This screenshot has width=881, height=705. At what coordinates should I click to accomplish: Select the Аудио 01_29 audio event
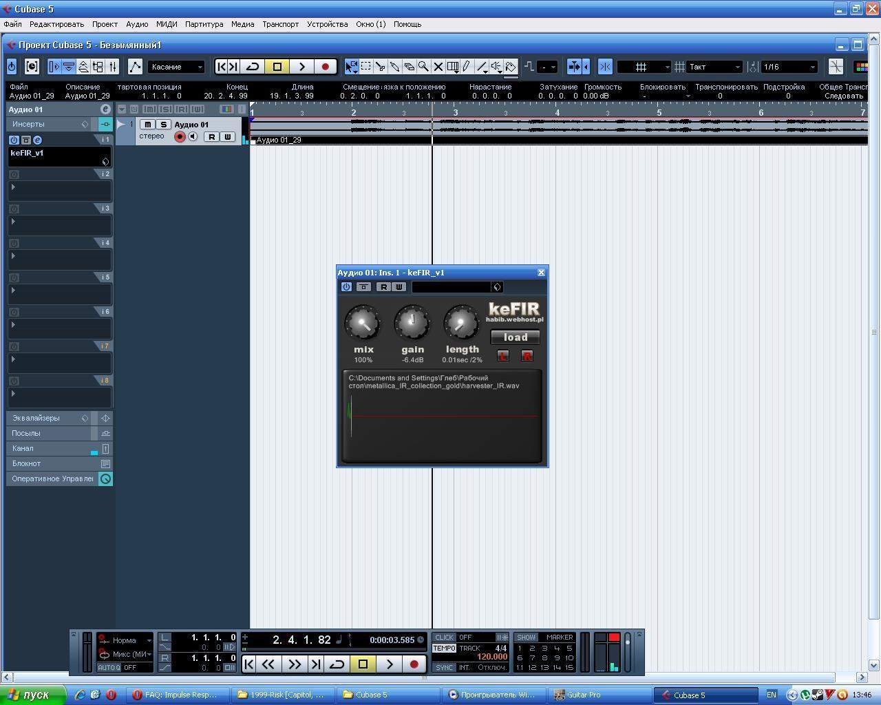pyautogui.click(x=559, y=131)
